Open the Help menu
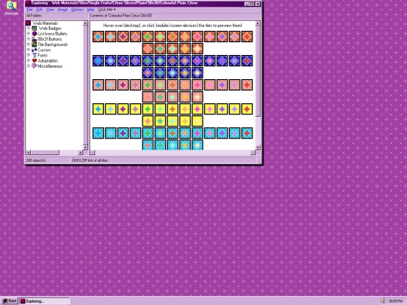Viewport: 407px width, 305px height. (x=90, y=10)
